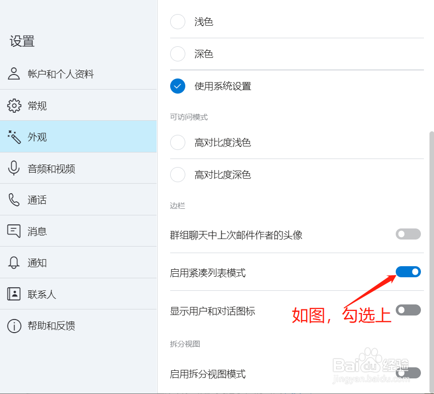Click the magic wand icon beside 外观
The height and width of the screenshot is (394, 434).
(x=14, y=137)
